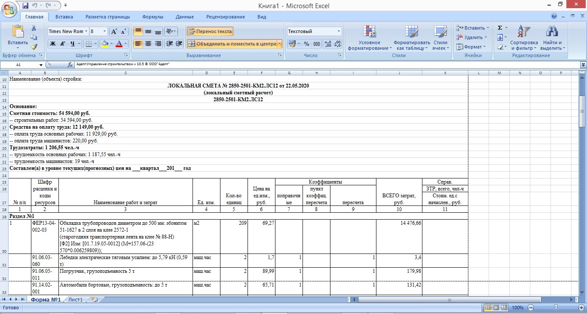The image size is (587, 314).
Task: Decrease font size with the small A
Action: click(x=123, y=31)
